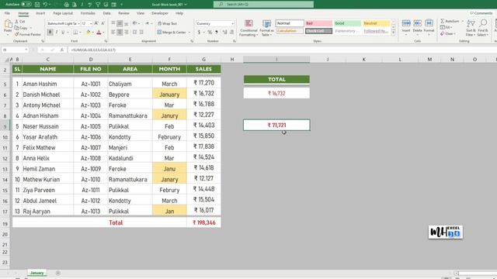The image size is (497, 279).
Task: Click the Orientation text angle icon
Action: [134, 23]
